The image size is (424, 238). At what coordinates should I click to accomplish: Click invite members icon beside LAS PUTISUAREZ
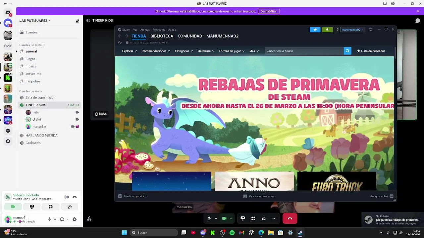click(x=78, y=20)
